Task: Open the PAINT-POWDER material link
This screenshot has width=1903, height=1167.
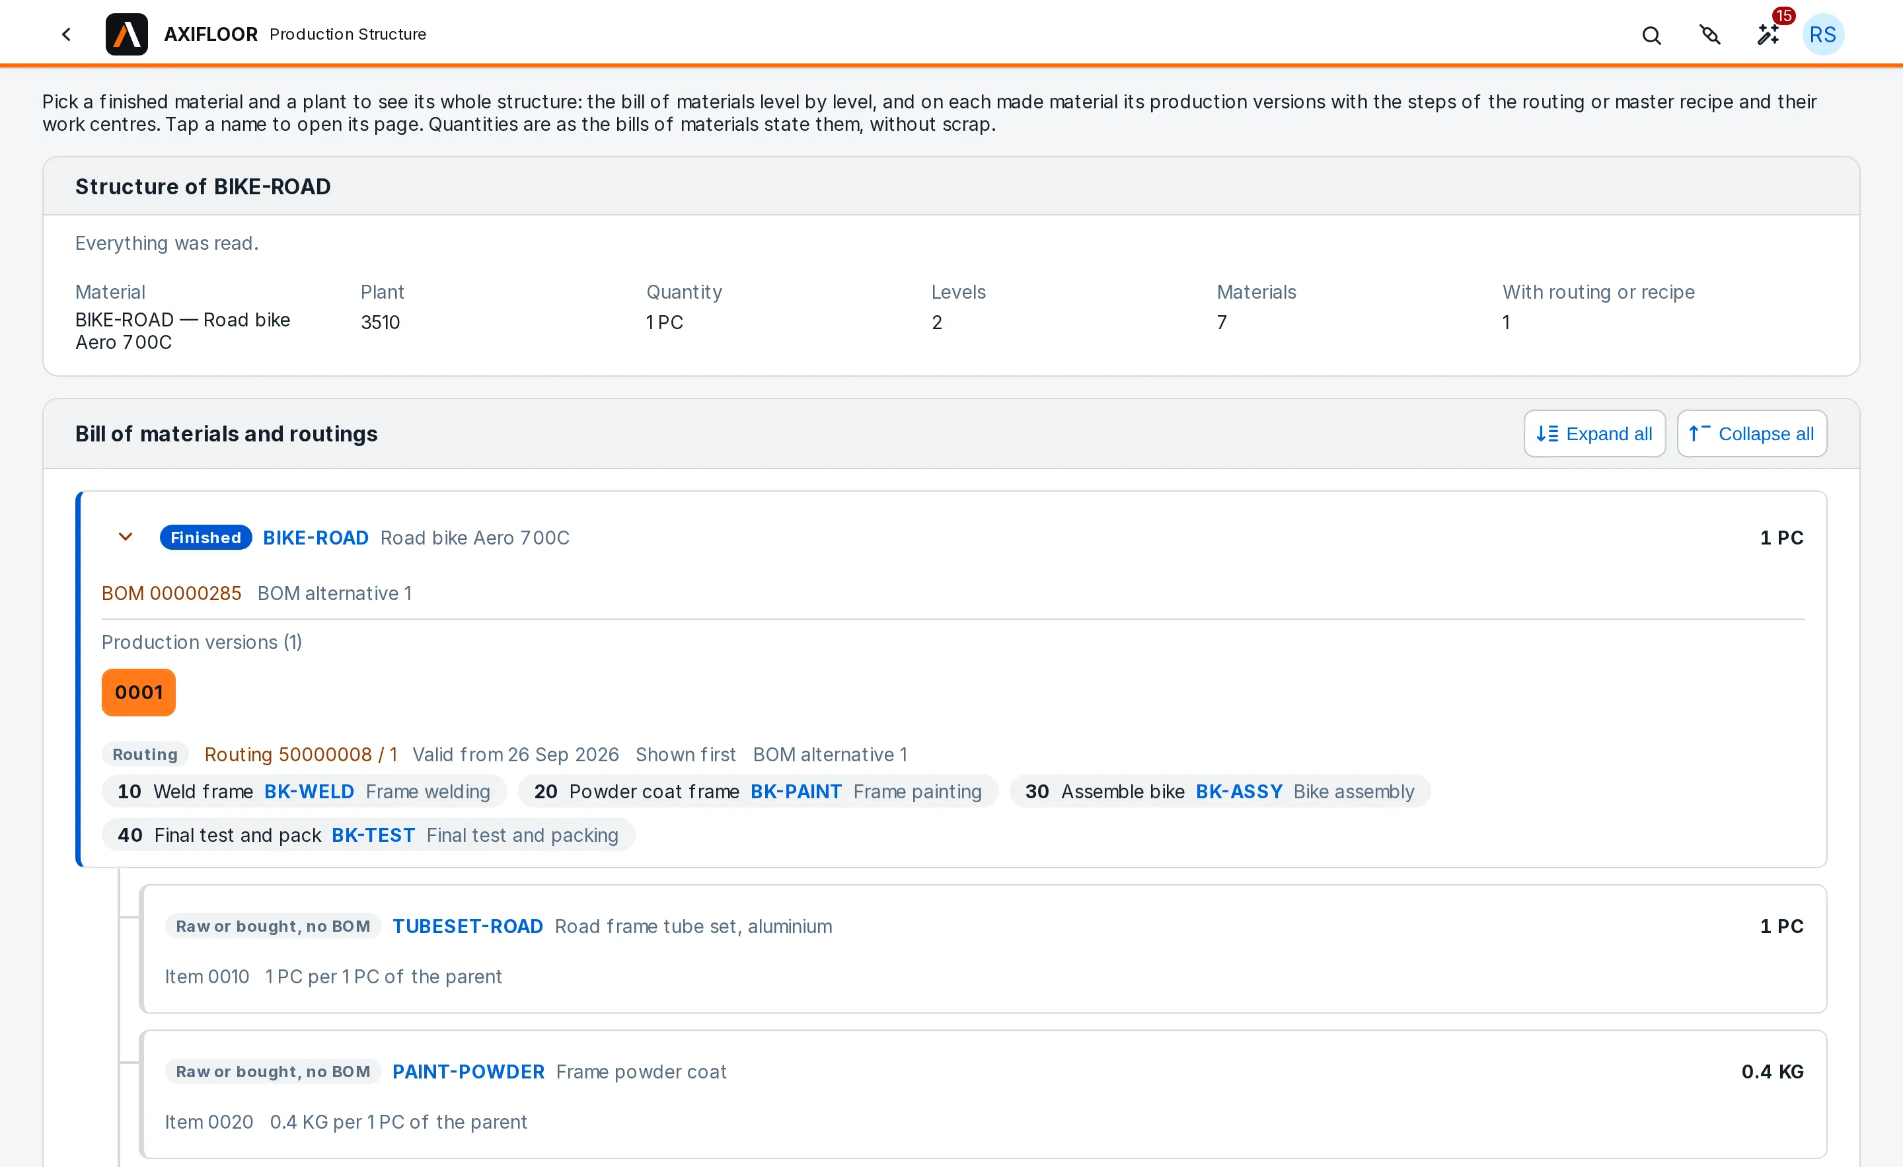Action: pos(468,1072)
